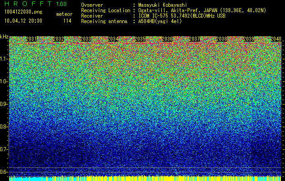
Task: Click the 2040 time marker
Action: (276, 39)
